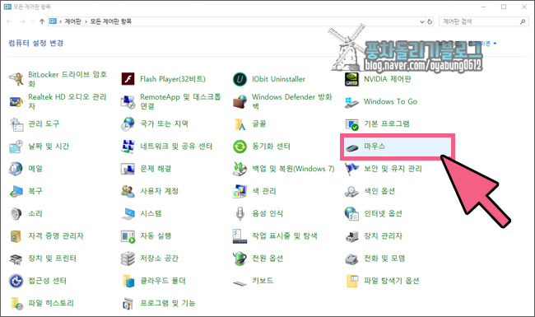Screen dimensions: 535x317
Task: Open the 사용자 계정 icon
Action: coord(128,191)
